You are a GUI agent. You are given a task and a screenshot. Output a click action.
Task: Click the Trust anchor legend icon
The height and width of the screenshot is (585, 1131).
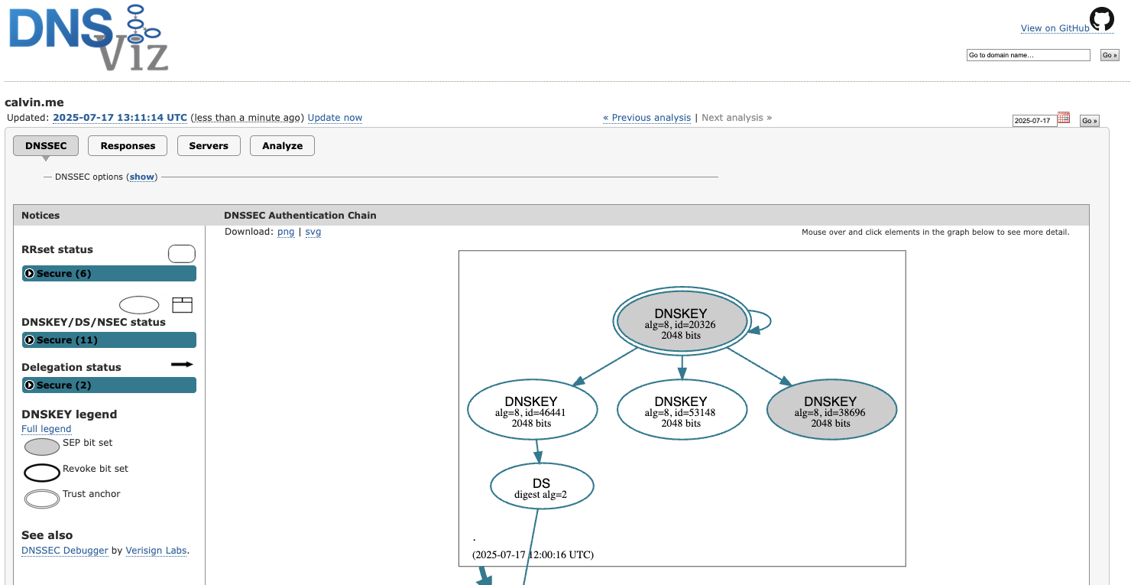point(42,499)
